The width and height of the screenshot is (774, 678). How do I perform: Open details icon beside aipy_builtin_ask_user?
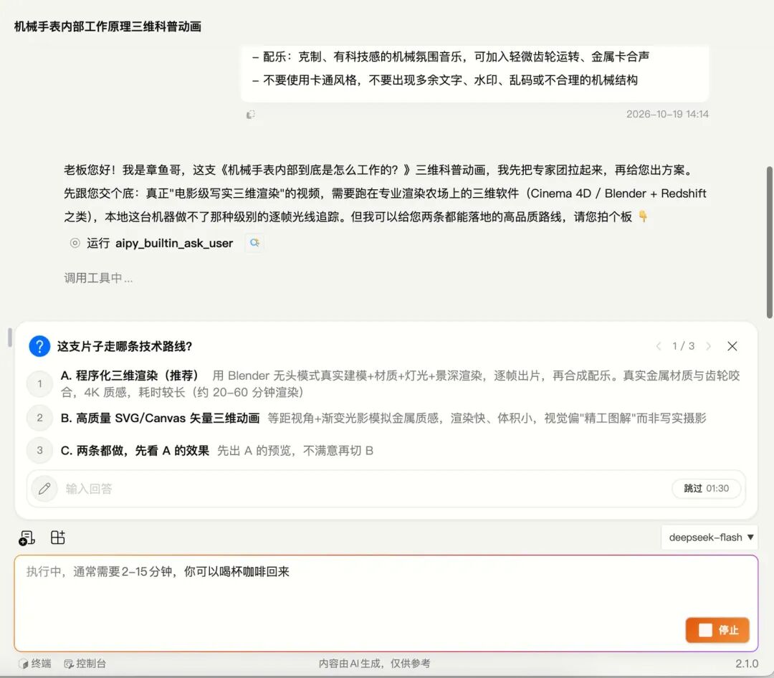click(254, 242)
